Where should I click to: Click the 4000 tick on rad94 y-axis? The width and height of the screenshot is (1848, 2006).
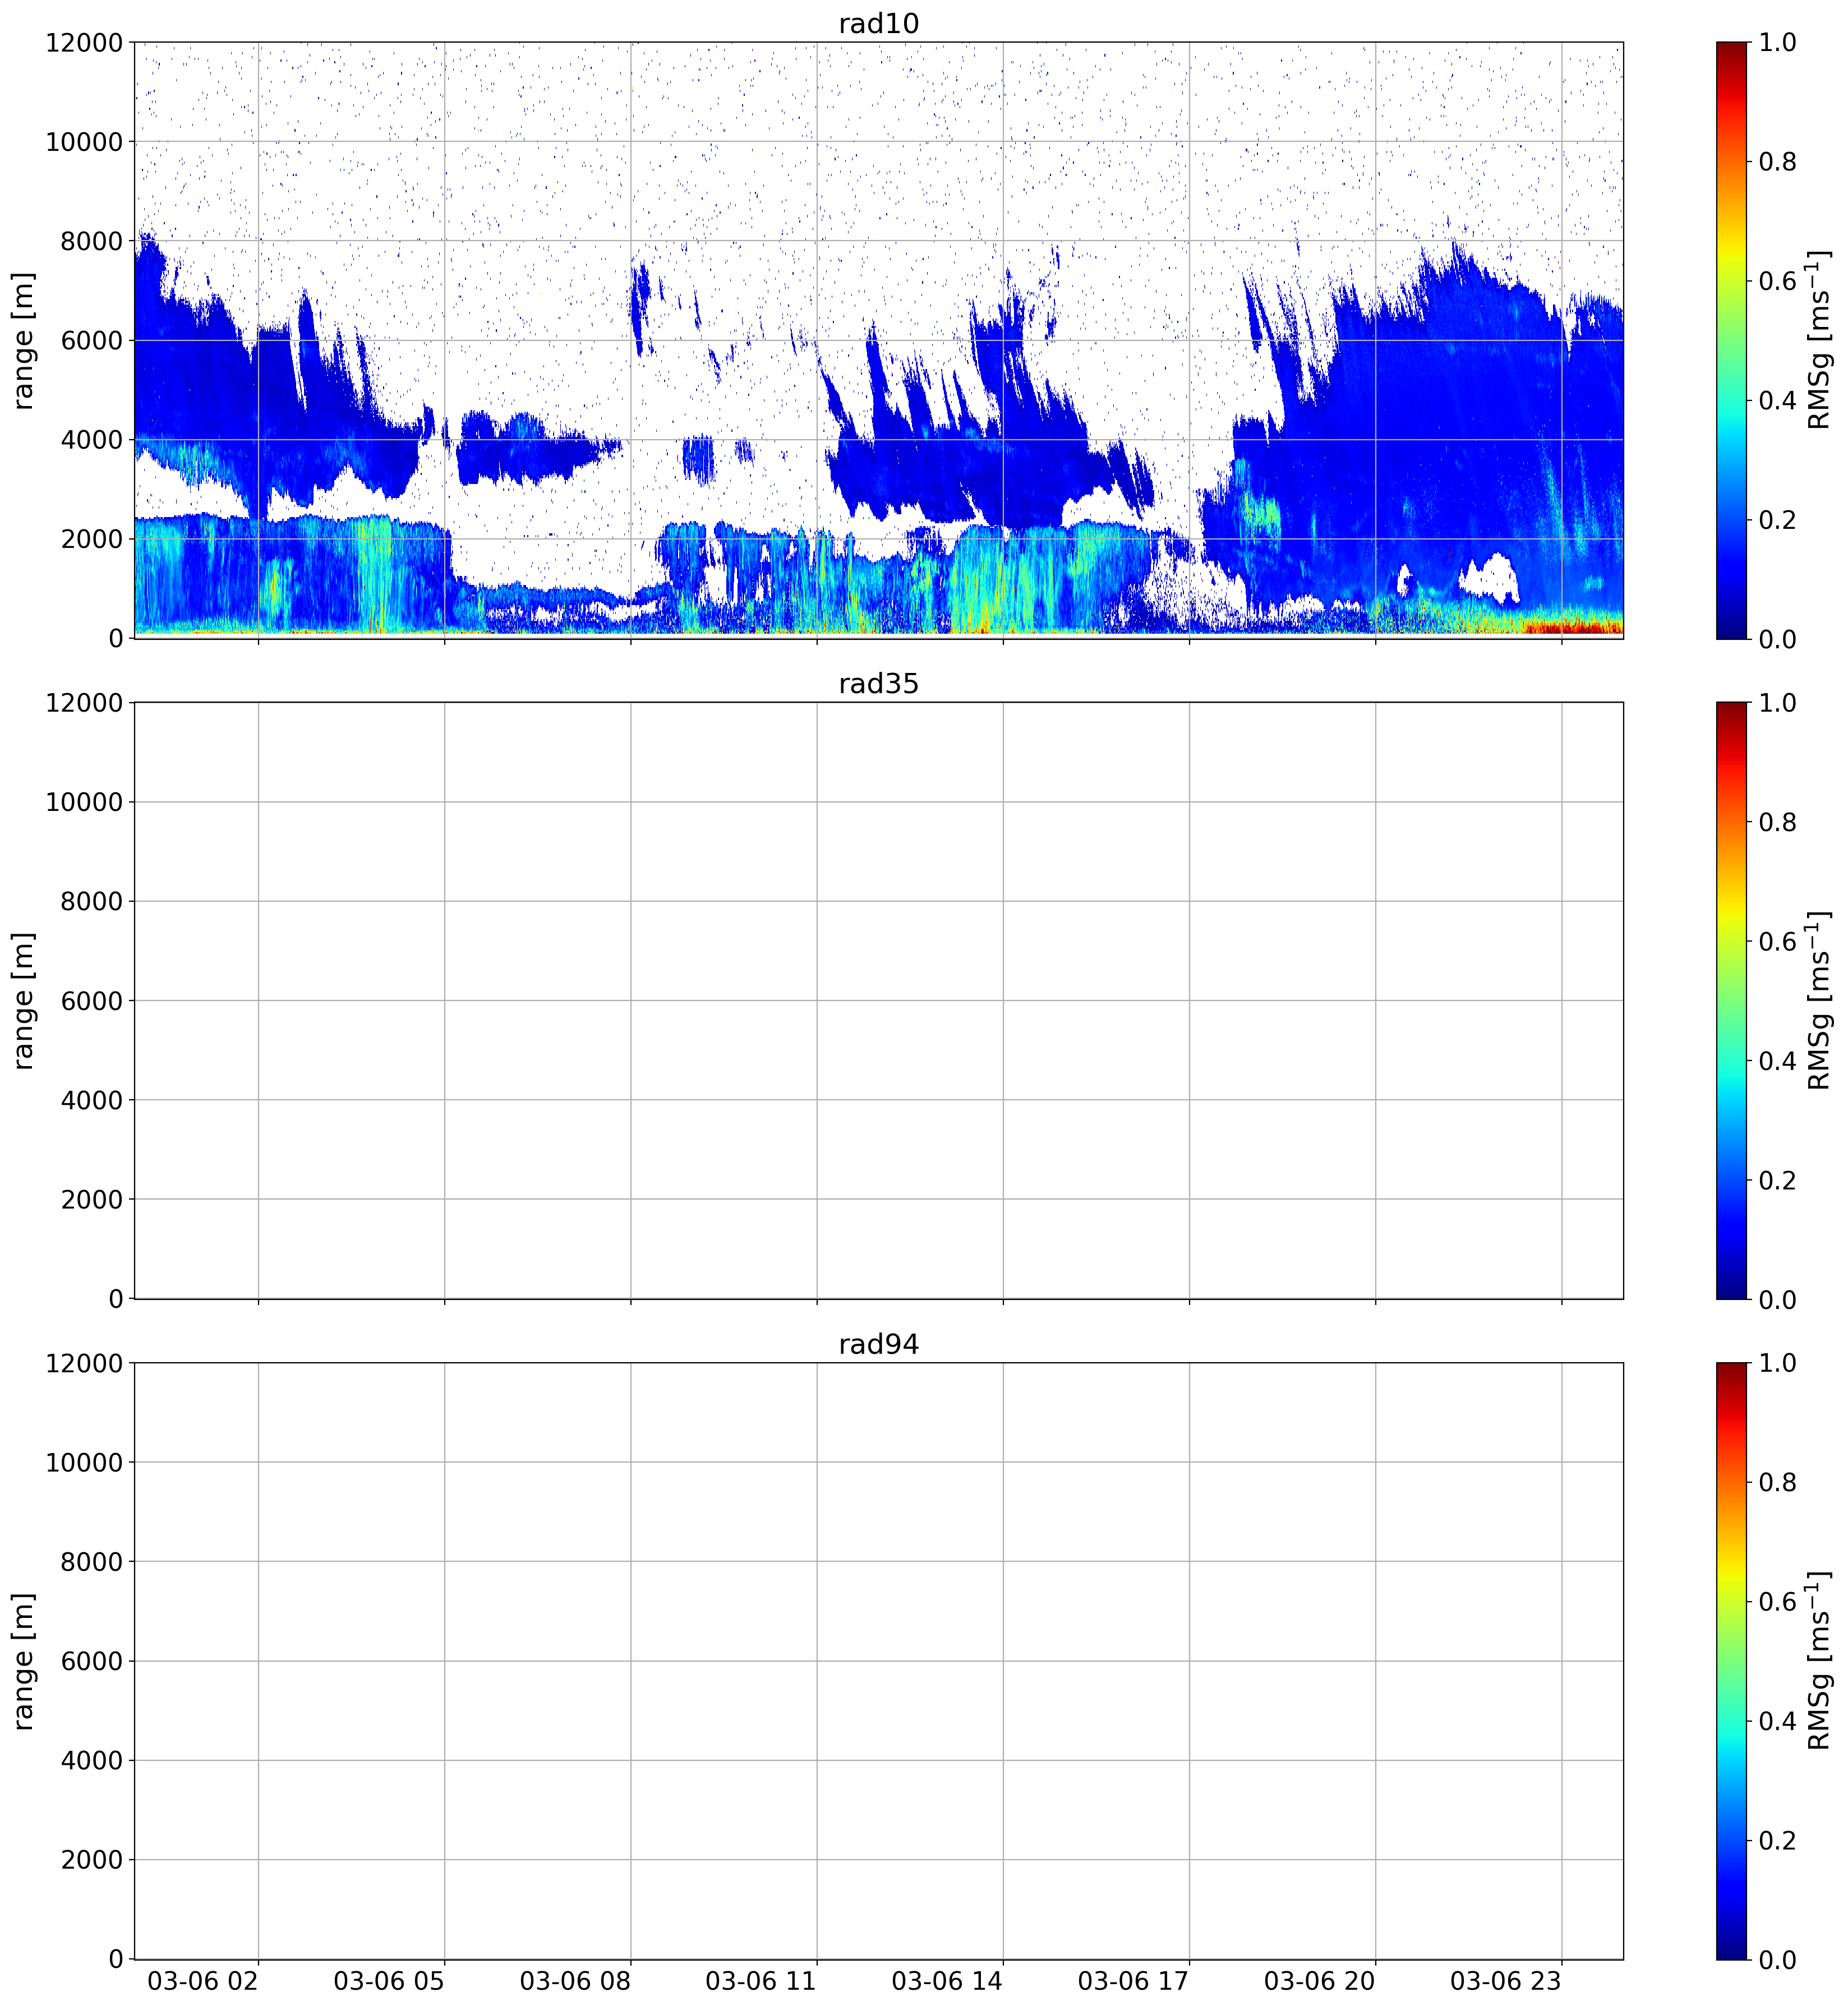[91, 1760]
